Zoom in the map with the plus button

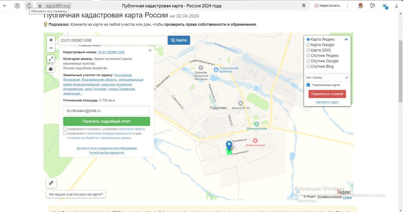tap(51, 40)
